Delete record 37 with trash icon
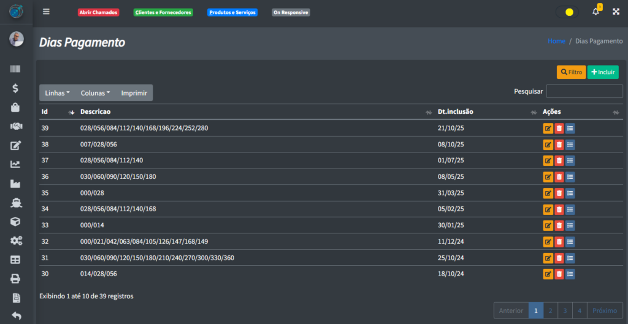Image resolution: width=628 pixels, height=324 pixels. 559,160
